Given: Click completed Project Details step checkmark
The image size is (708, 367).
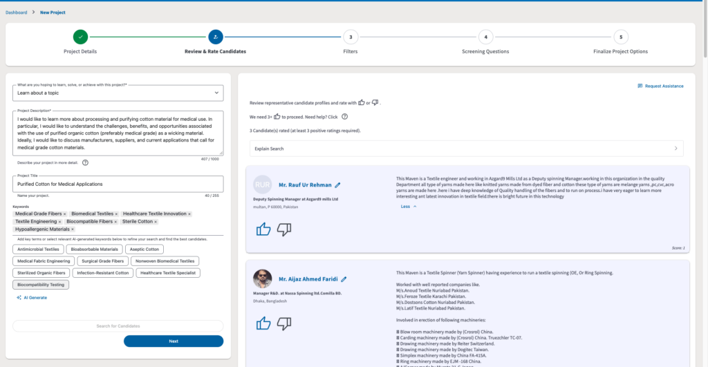Looking at the screenshot, I should (x=80, y=37).
